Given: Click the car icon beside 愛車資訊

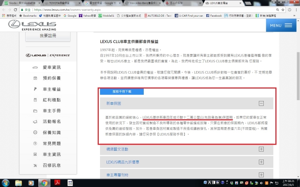Looking at the screenshot, I should tap(35, 67).
